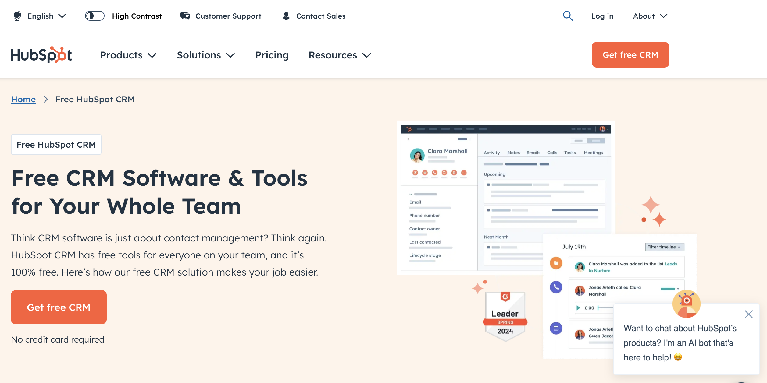Click Customer Support link

[x=228, y=16]
